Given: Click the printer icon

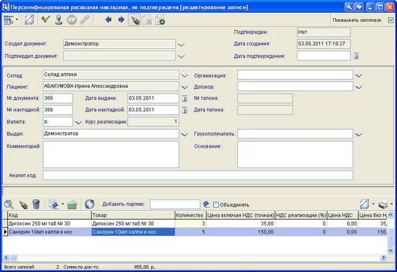Looking at the screenshot, I should tap(383, 204).
